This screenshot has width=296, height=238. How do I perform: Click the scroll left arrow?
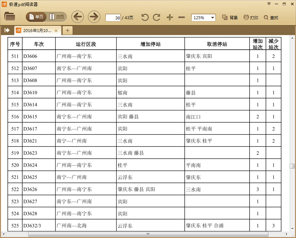click(4, 234)
